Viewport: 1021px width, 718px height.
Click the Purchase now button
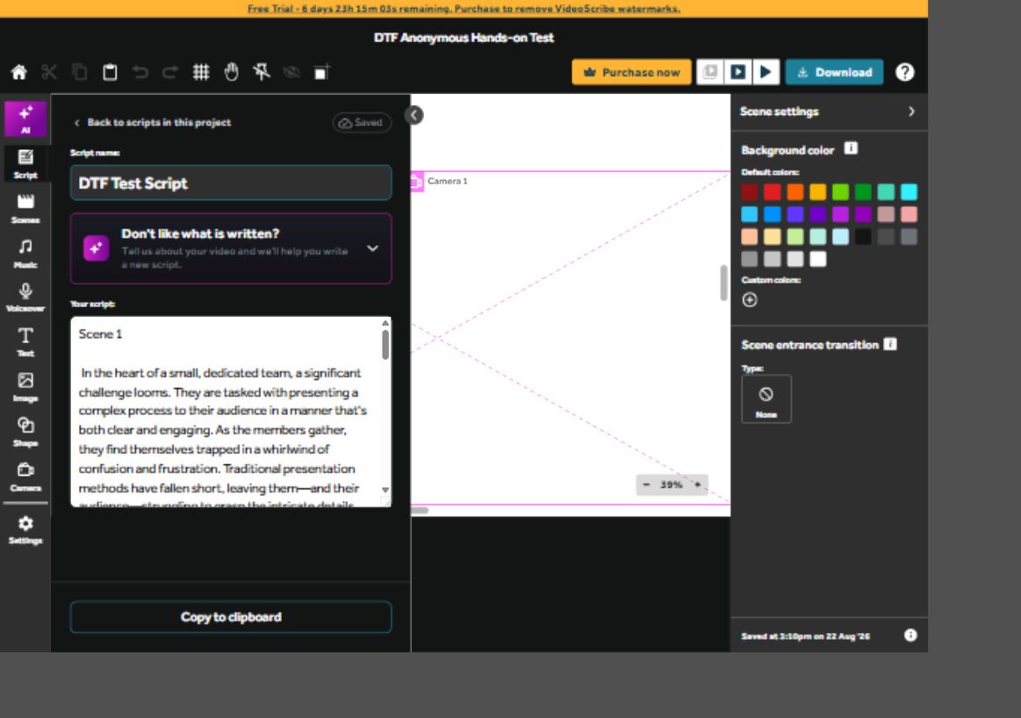(631, 72)
